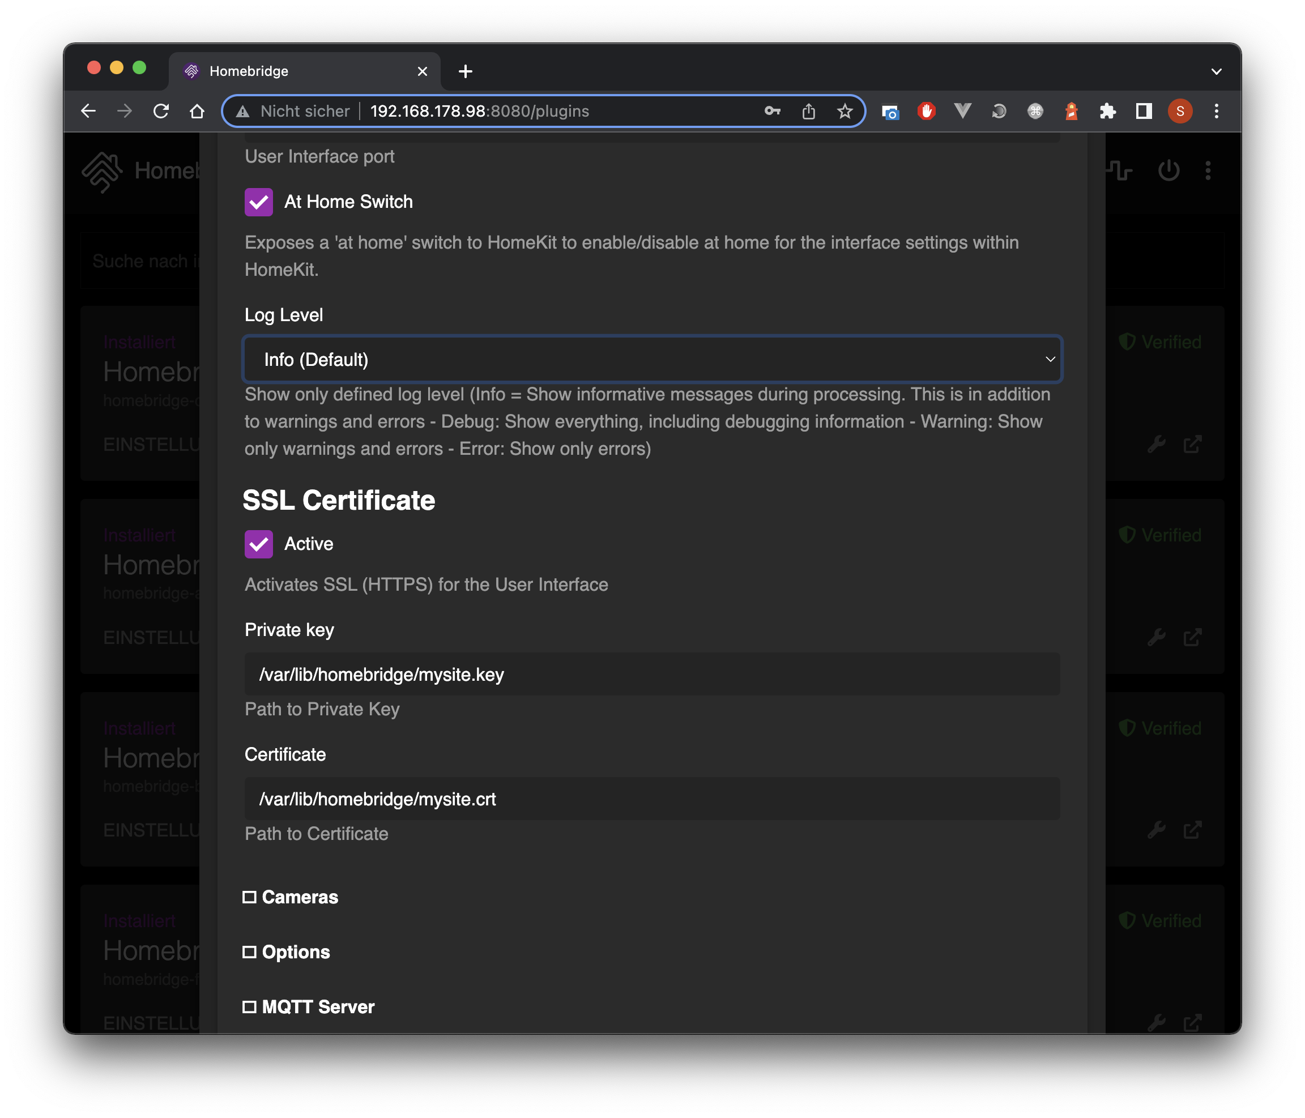Select the wrench settings icon beside the first Verified plugin
1305x1118 pixels.
(x=1158, y=445)
